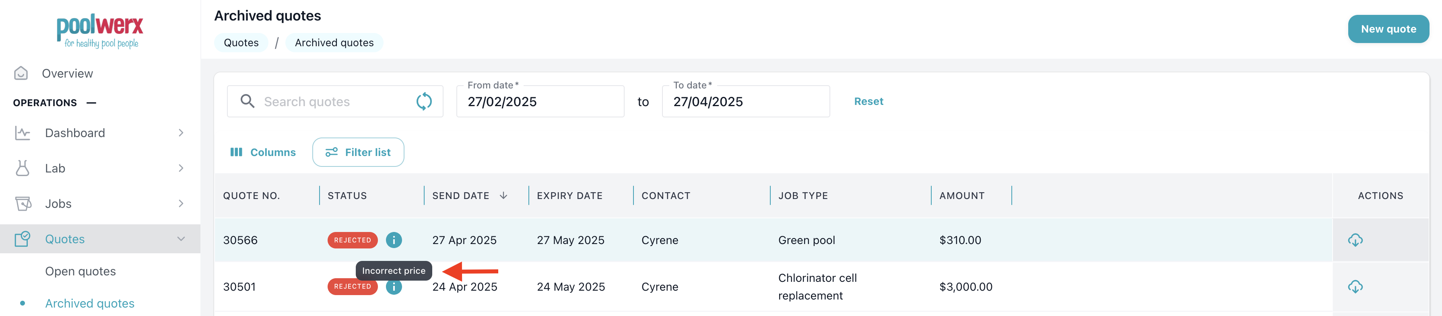1442x316 pixels.
Task: Click the New quote button
Action: pyautogui.click(x=1388, y=29)
